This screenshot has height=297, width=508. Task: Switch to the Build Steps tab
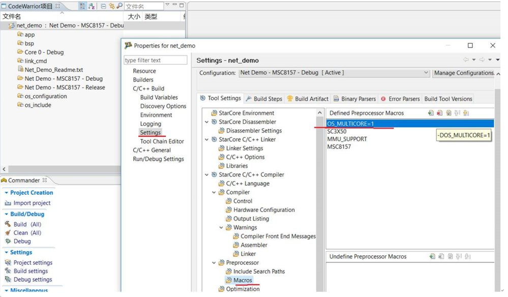point(263,99)
